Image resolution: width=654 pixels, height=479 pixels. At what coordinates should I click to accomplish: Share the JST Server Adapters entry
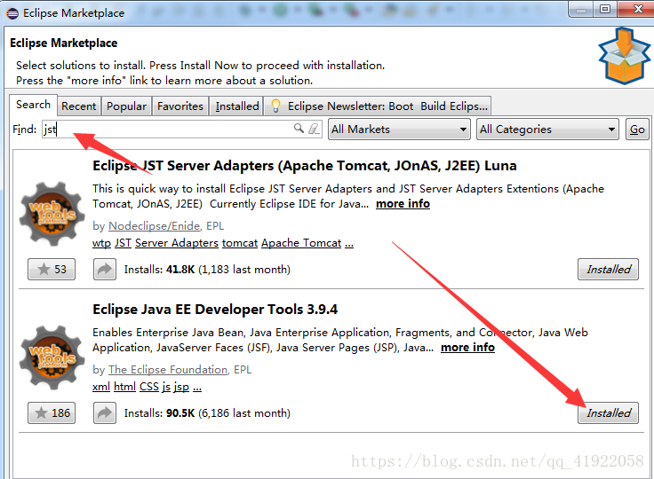[105, 269]
